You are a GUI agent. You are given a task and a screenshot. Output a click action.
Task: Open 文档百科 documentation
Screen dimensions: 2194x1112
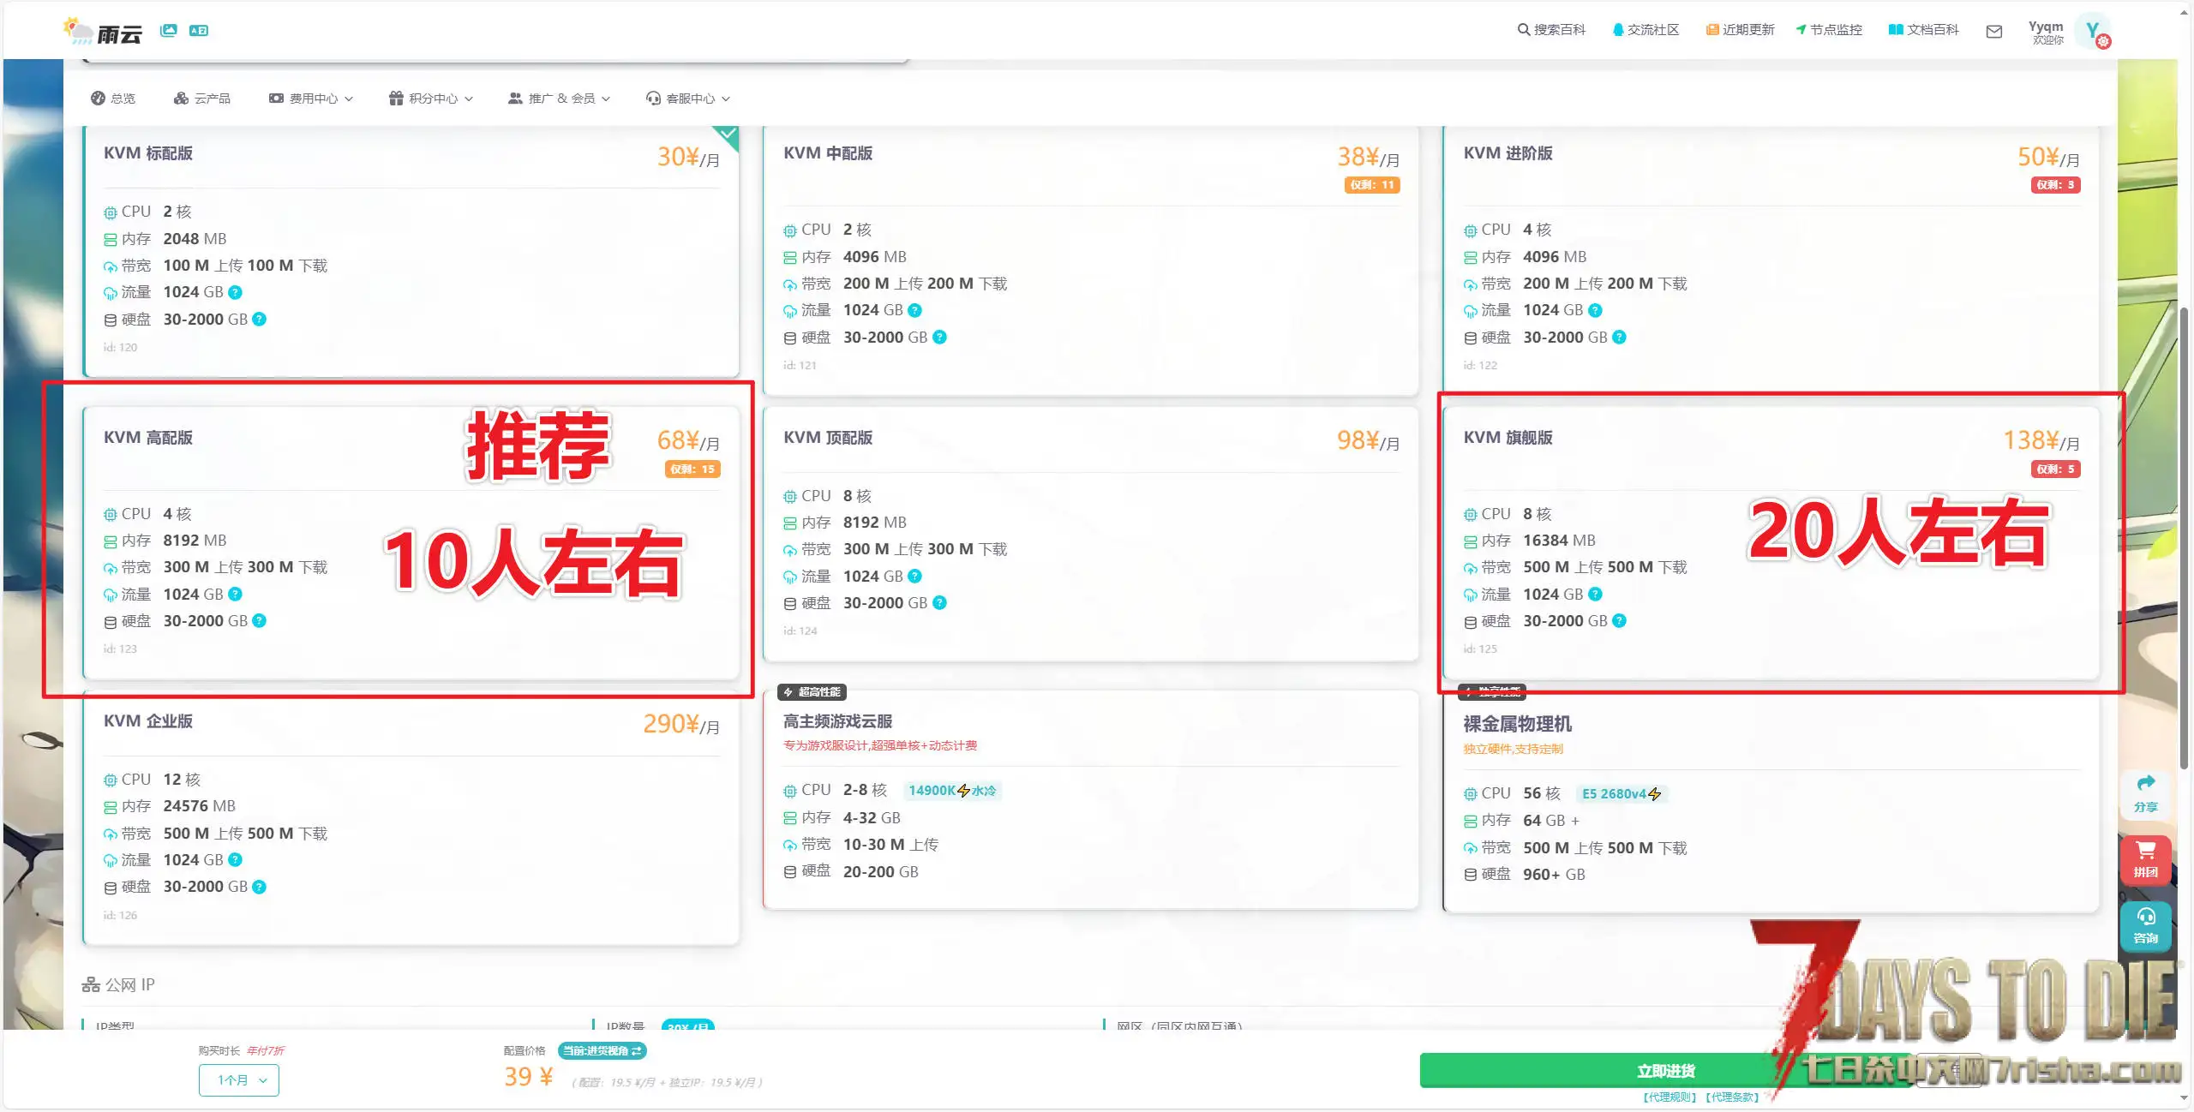click(1924, 30)
